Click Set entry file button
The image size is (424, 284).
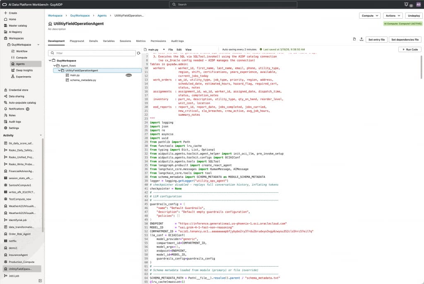tap(376, 39)
